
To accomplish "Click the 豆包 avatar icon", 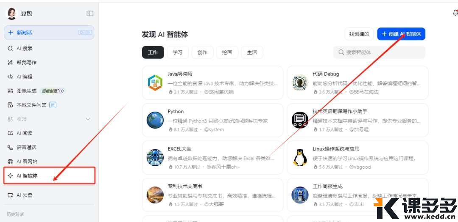I will point(12,14).
